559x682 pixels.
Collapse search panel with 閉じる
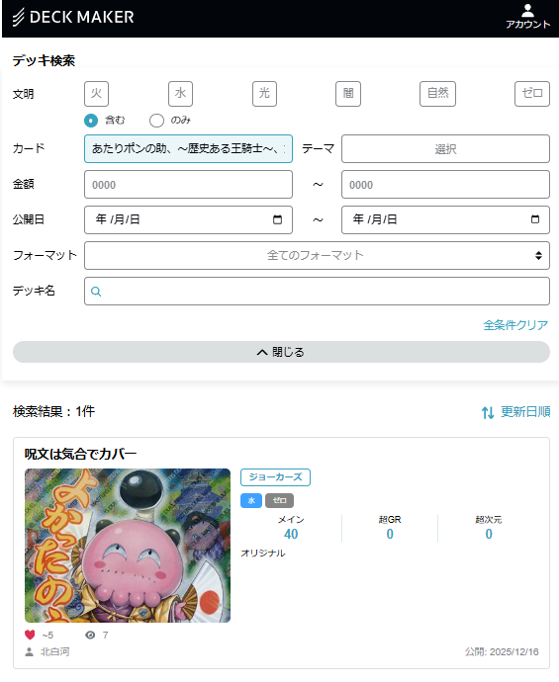(x=281, y=352)
